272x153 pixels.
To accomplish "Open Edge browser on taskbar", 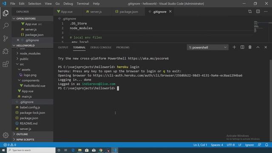I will [73, 150].
